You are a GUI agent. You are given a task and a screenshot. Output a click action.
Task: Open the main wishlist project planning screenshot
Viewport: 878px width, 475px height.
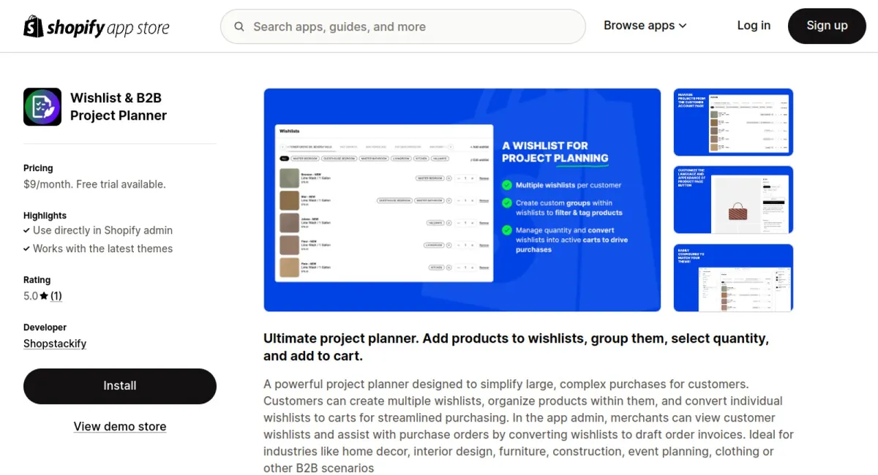(x=462, y=200)
